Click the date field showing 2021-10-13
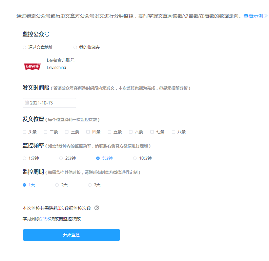 [49, 103]
